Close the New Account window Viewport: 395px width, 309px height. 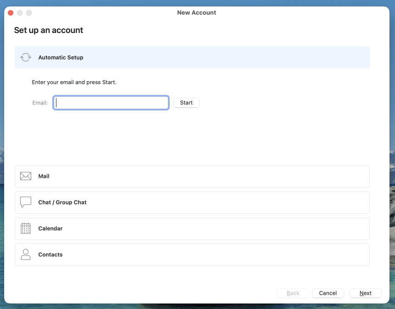click(x=11, y=13)
